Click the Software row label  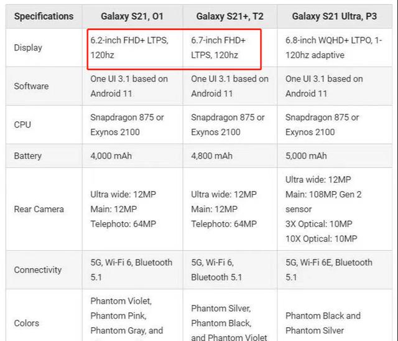tap(31, 86)
